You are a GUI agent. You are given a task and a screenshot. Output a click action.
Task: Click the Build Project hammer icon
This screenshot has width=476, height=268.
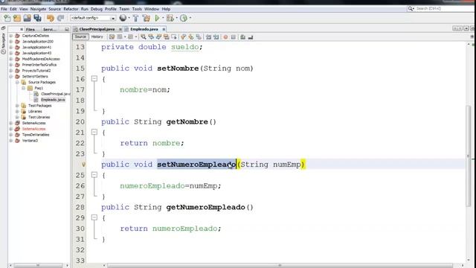[135, 18]
